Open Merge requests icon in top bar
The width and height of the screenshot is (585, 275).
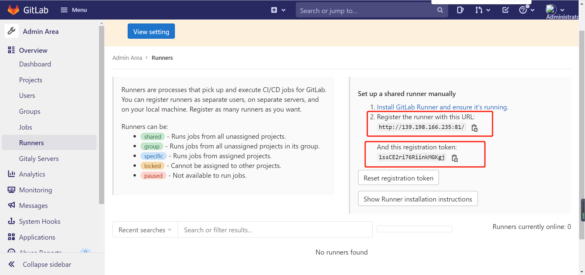pos(479,10)
